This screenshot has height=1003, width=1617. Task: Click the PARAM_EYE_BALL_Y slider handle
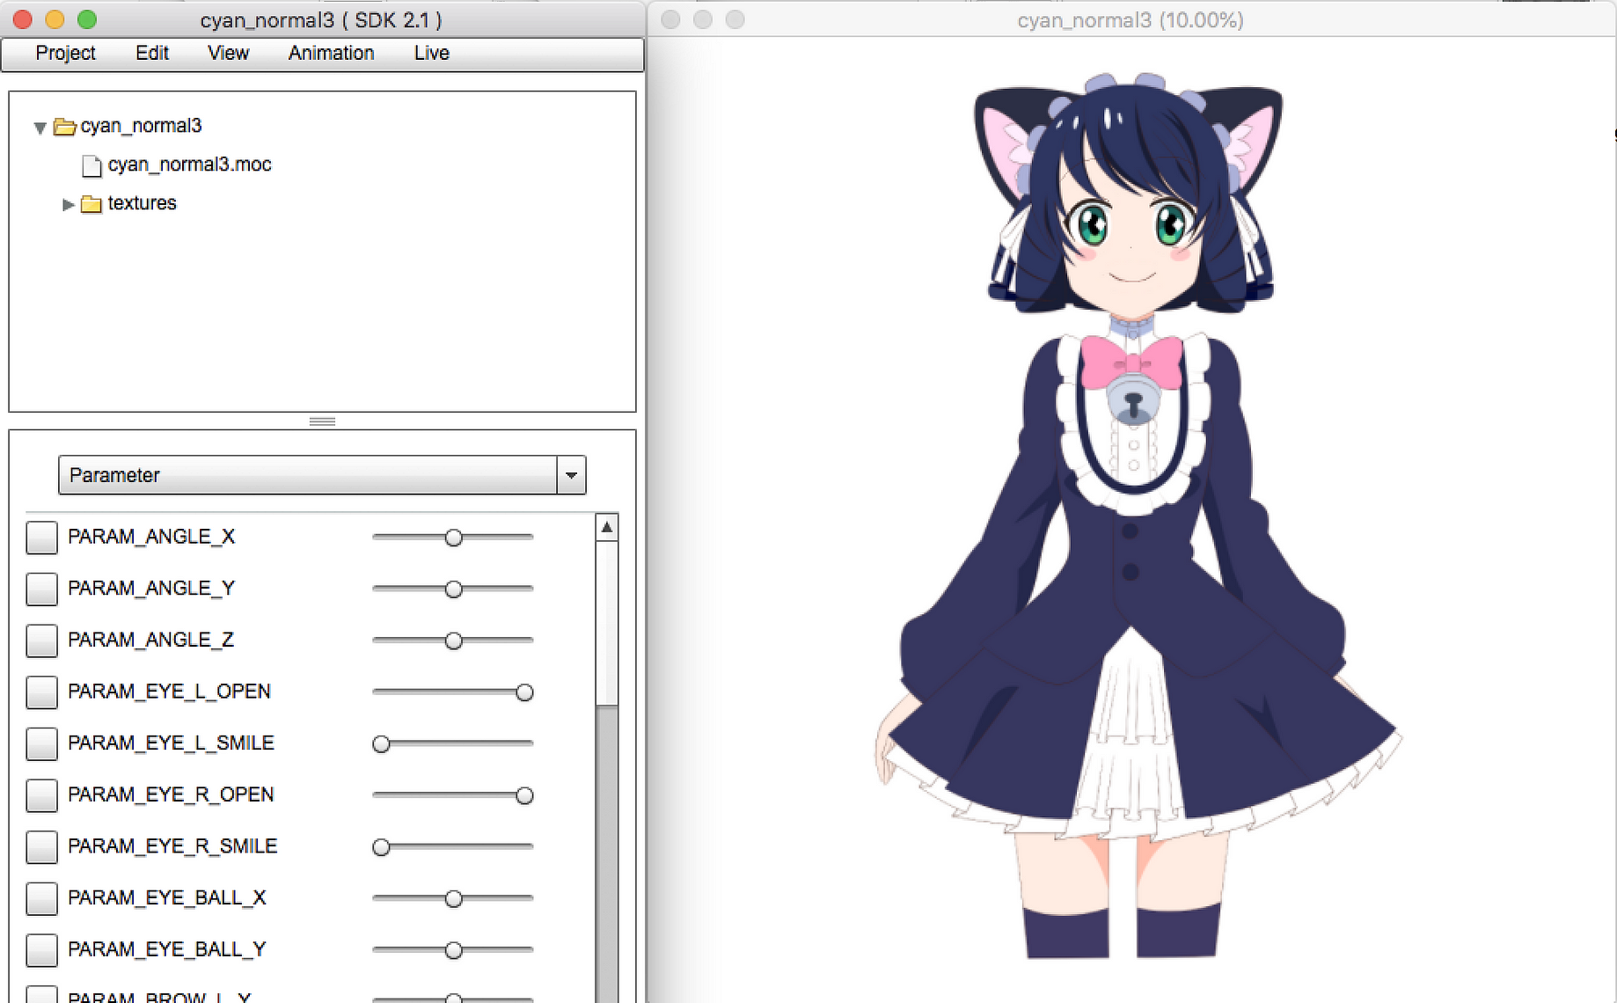click(x=453, y=950)
